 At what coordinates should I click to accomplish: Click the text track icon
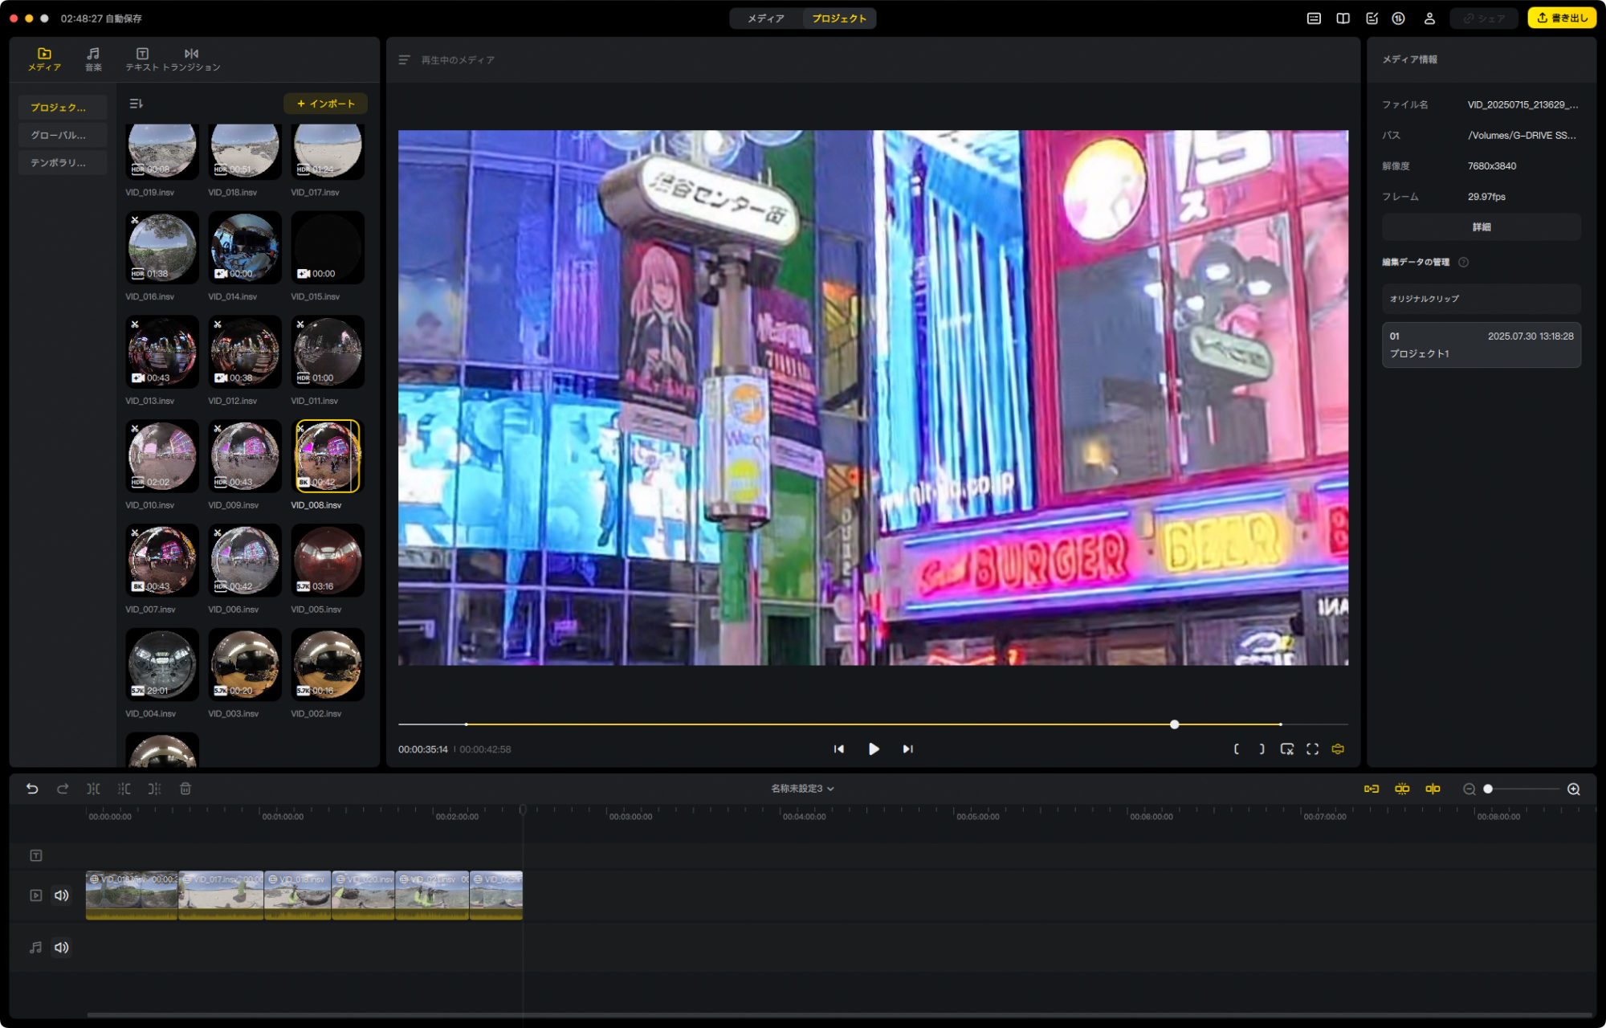tap(35, 855)
